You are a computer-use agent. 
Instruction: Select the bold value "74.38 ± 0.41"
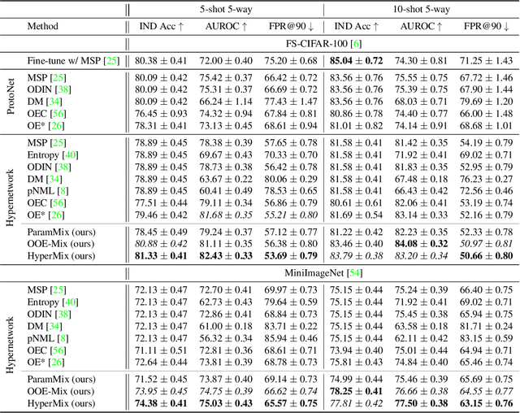[x=161, y=403]
